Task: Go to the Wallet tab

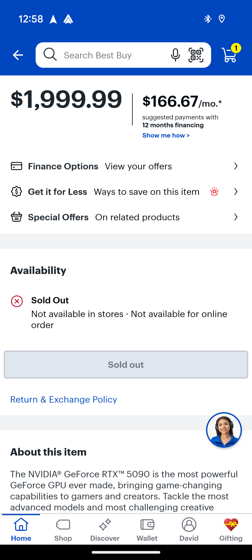Action: point(147,530)
